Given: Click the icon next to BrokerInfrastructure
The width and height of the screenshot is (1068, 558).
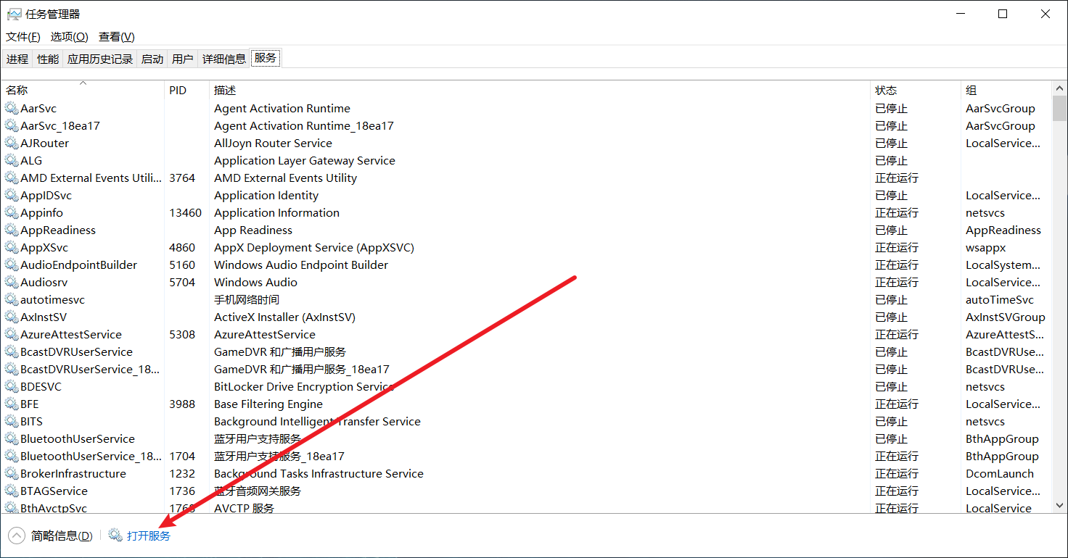Looking at the screenshot, I should [x=12, y=474].
